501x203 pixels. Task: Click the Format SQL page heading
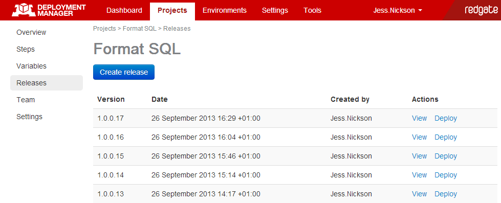tap(137, 50)
